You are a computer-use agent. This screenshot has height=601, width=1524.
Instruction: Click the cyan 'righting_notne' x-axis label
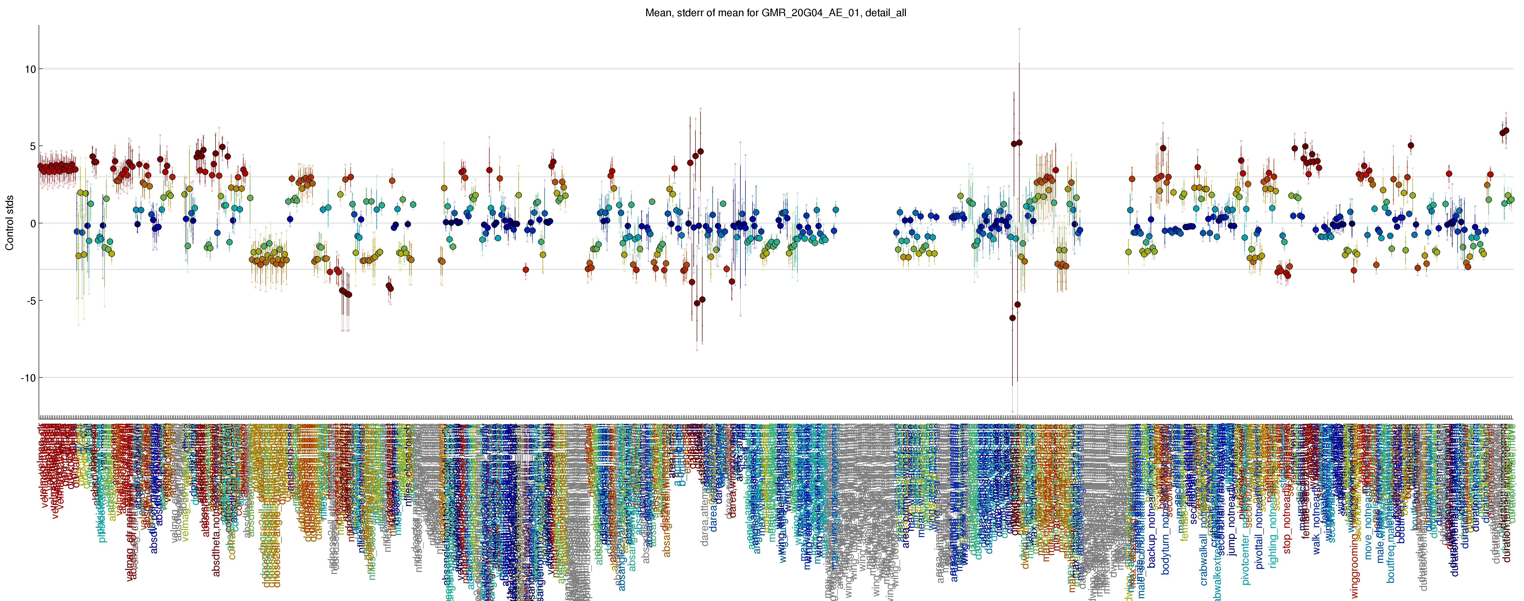1274,535
